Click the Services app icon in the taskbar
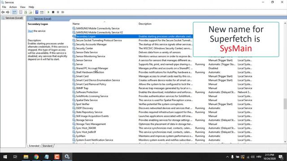The width and height of the screenshot is (287, 161). point(67,157)
